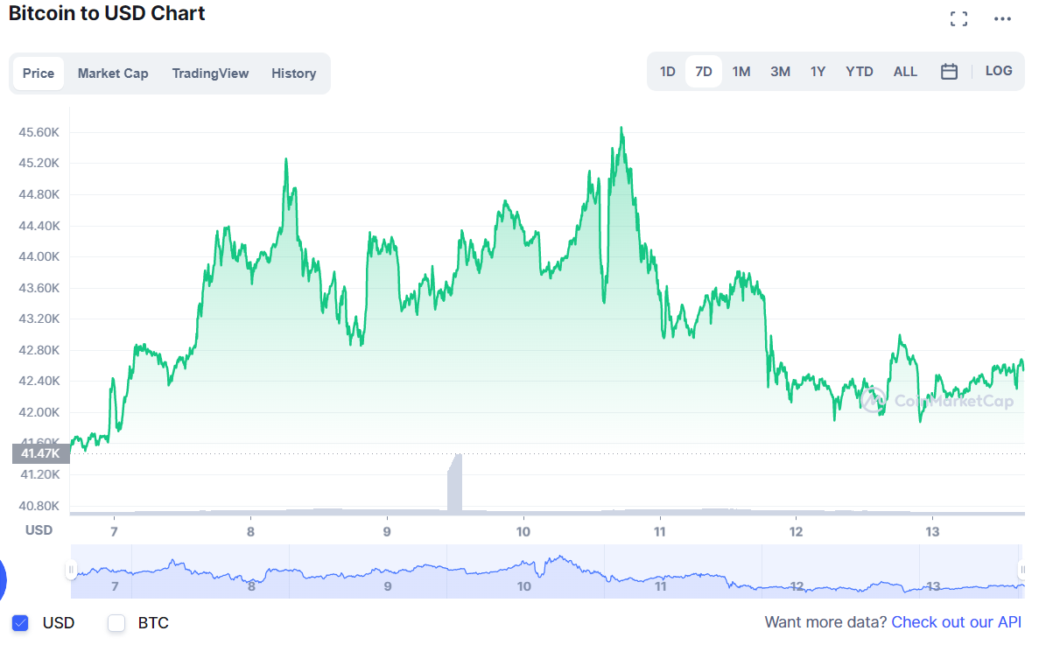Toggle LOG scale for the chart

point(999,71)
